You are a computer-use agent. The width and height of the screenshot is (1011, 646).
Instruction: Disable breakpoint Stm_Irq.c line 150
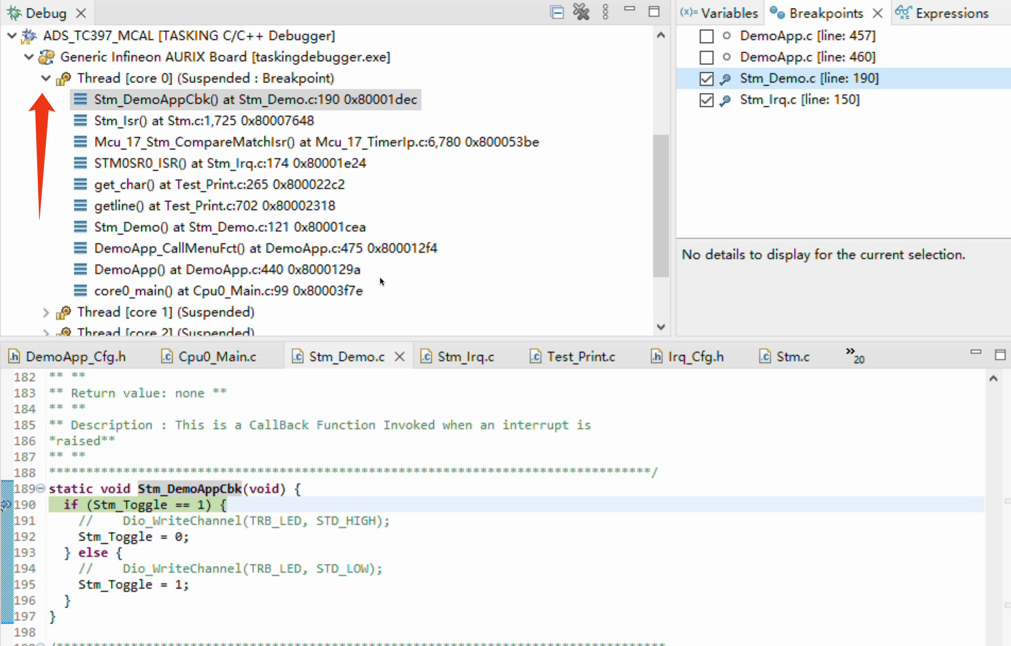[706, 100]
